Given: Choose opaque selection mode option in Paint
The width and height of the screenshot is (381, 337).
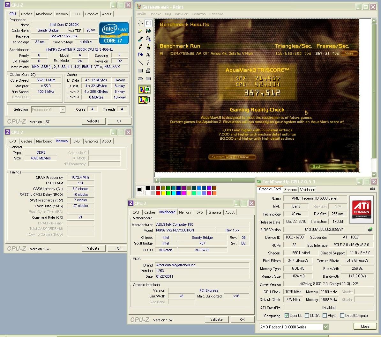Looking at the screenshot, I should [144, 90].
